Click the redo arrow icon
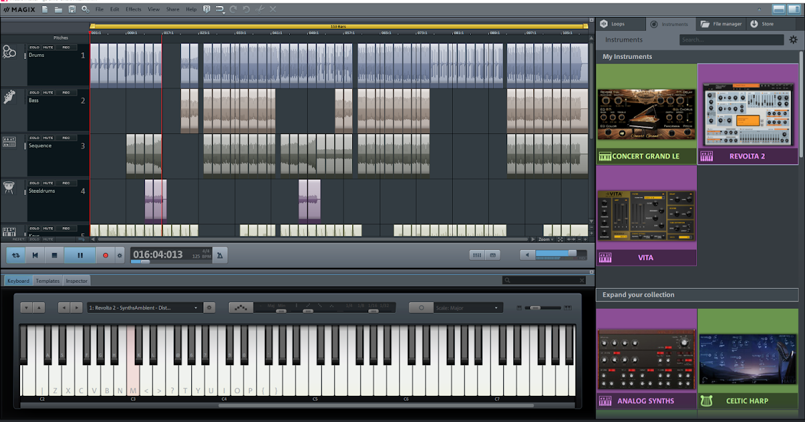 pos(233,9)
